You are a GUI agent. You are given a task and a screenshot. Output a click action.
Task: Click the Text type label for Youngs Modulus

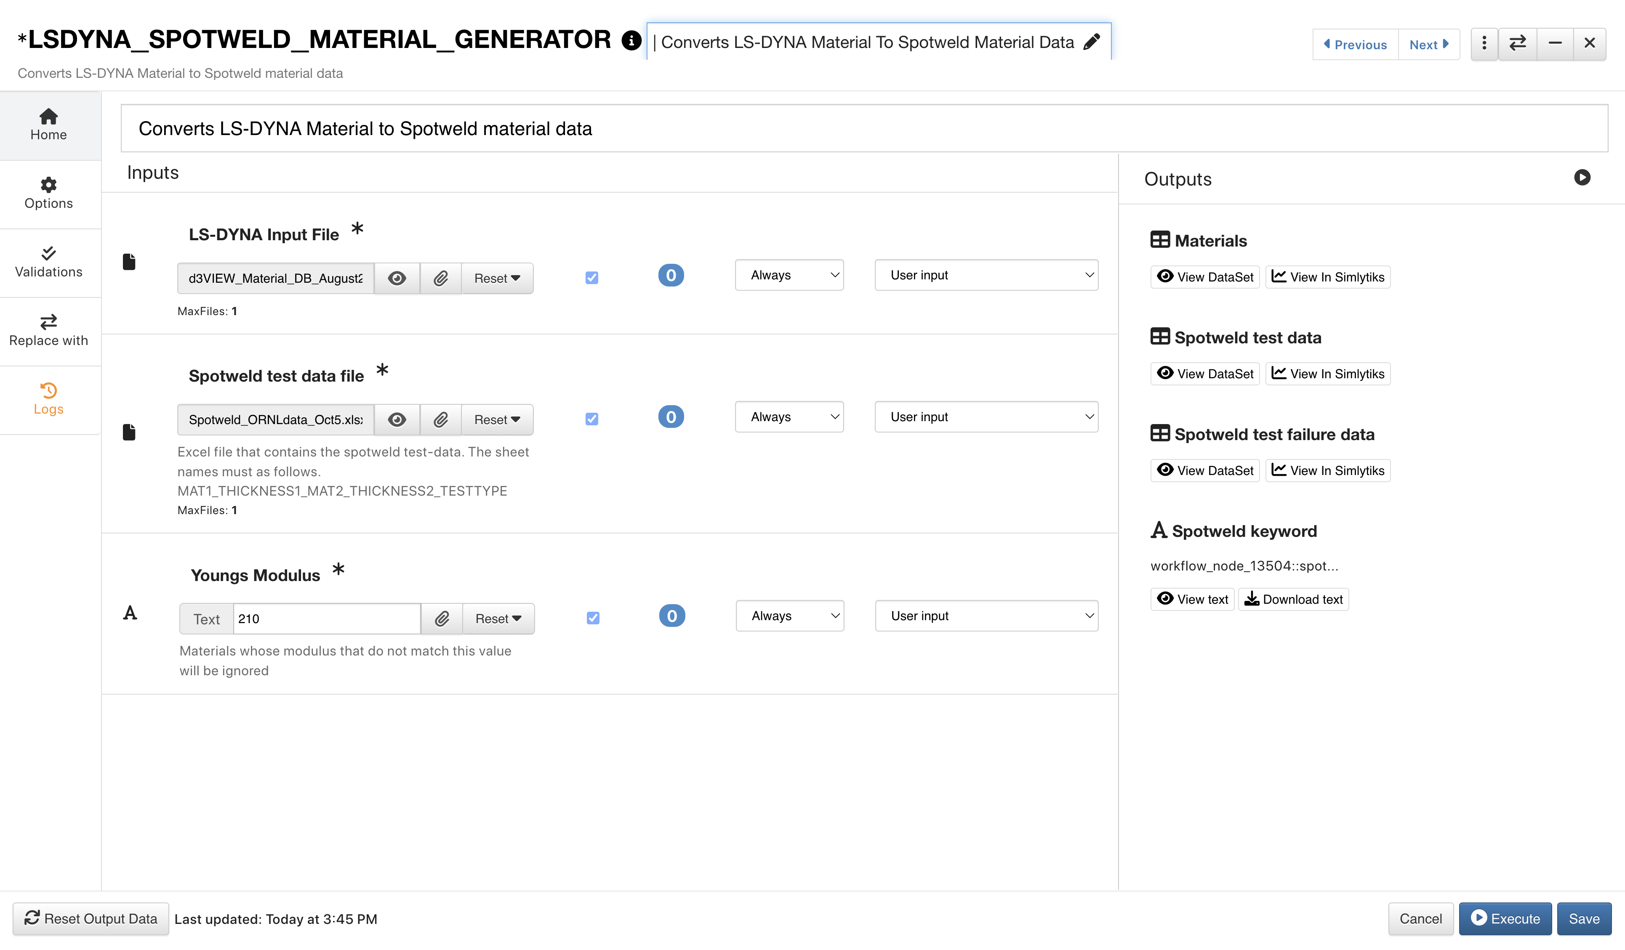(x=206, y=619)
